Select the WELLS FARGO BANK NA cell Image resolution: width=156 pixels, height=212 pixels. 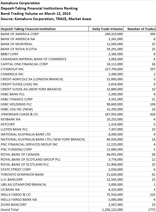tap(44, 199)
